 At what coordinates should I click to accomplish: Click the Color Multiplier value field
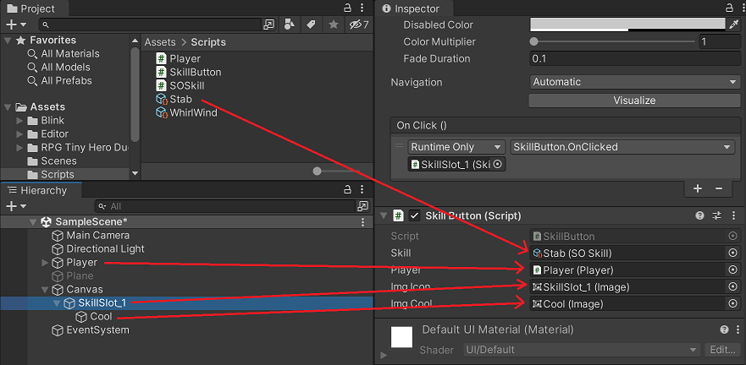pyautogui.click(x=720, y=41)
